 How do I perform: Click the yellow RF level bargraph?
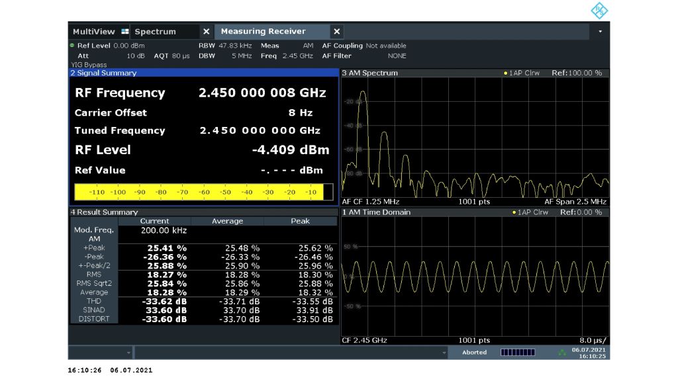point(199,192)
